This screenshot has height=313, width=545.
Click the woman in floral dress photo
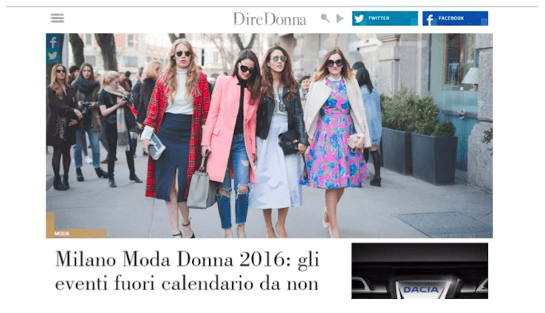click(x=334, y=139)
